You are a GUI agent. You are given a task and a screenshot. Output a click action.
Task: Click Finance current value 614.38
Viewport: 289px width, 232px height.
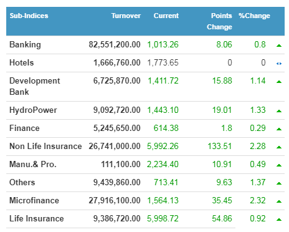(x=166, y=128)
